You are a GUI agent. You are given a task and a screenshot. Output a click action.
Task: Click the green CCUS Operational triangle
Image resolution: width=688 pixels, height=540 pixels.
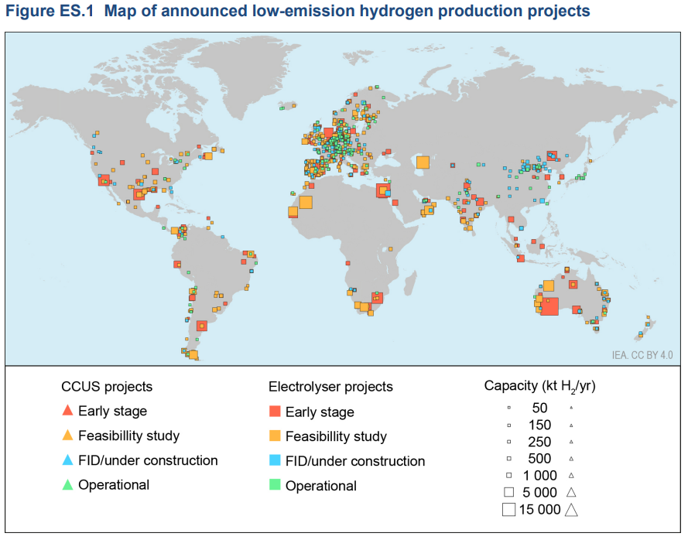point(67,484)
